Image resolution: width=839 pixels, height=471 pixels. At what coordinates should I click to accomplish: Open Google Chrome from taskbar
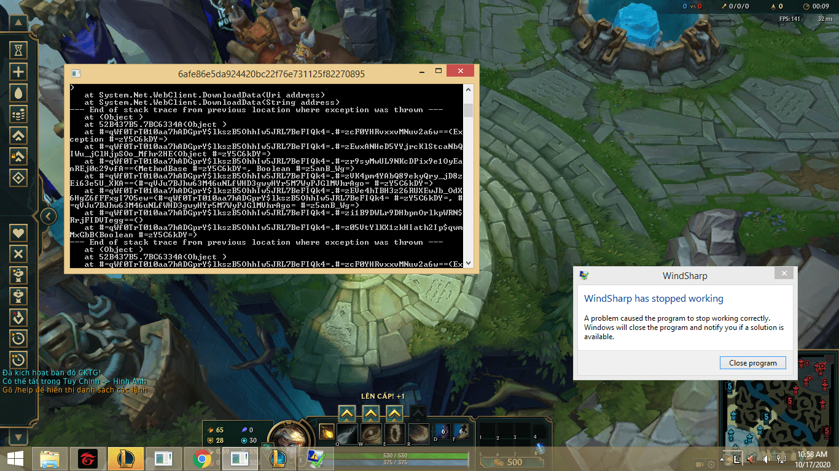201,459
